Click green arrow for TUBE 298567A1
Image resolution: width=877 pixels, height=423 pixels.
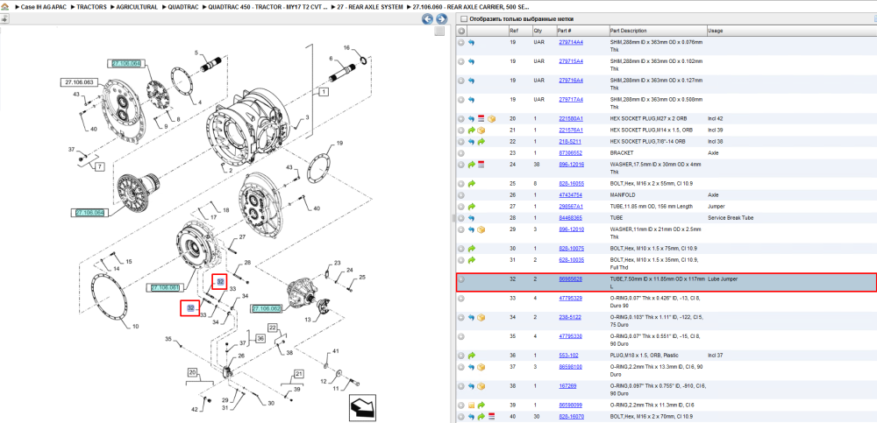(x=472, y=207)
